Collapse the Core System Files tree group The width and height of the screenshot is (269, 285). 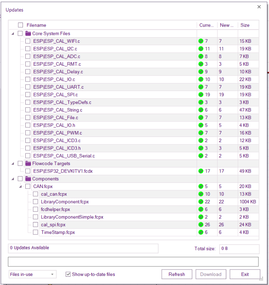pyautogui.click(x=13, y=34)
